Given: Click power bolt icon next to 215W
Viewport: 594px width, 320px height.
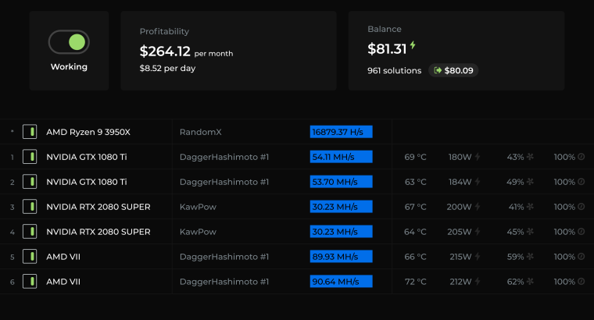Looking at the screenshot, I should pyautogui.click(x=478, y=257).
